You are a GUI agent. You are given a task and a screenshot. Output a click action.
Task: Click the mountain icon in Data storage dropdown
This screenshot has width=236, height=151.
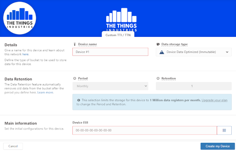click(162, 52)
